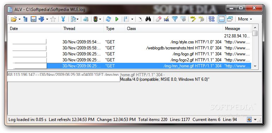
Task: Select the /img/style.css log row
Action: tap(130, 42)
